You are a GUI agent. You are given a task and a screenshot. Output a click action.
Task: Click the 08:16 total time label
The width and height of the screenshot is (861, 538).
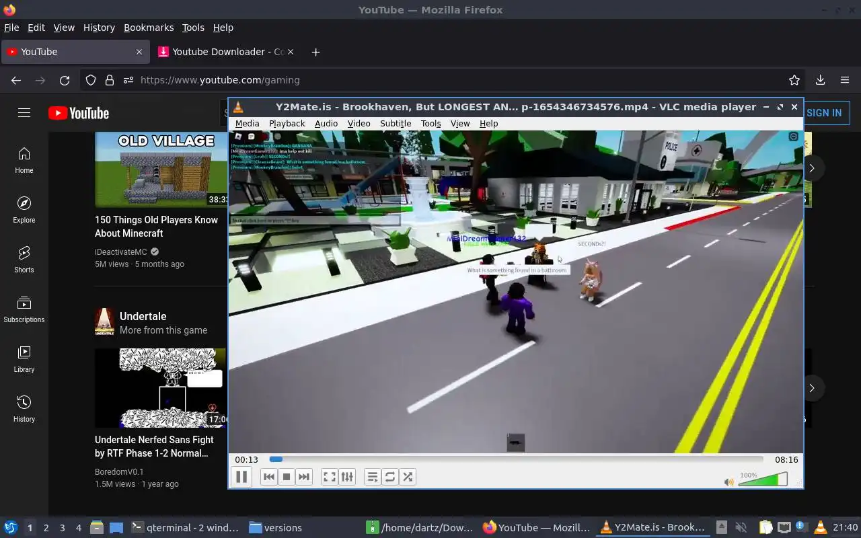pos(786,459)
